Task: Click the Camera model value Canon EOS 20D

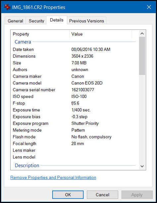Action: (x=87, y=83)
